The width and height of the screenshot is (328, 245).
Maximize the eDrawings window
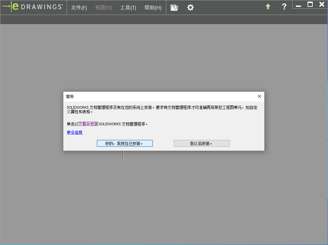click(310, 5)
